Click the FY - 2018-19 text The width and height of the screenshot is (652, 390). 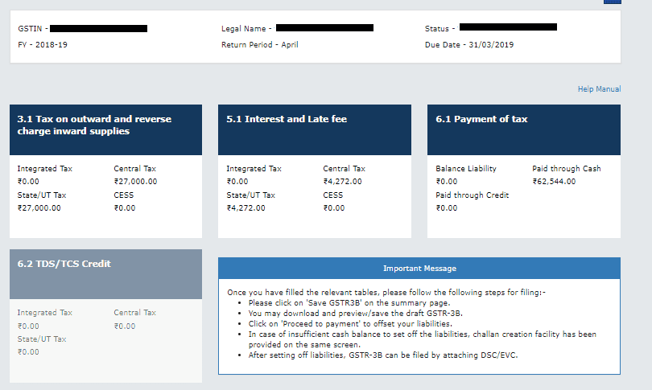[x=43, y=45]
